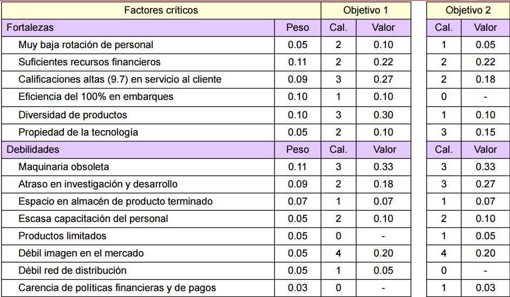This screenshot has width=510, height=297.
Task: Select the 'Maquinaria obsoleta' factor cell
Action: (63, 167)
